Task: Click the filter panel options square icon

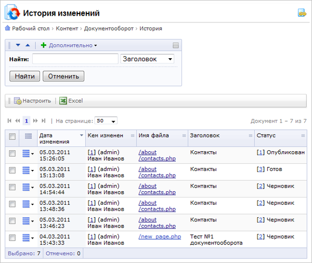Action: click(176, 45)
